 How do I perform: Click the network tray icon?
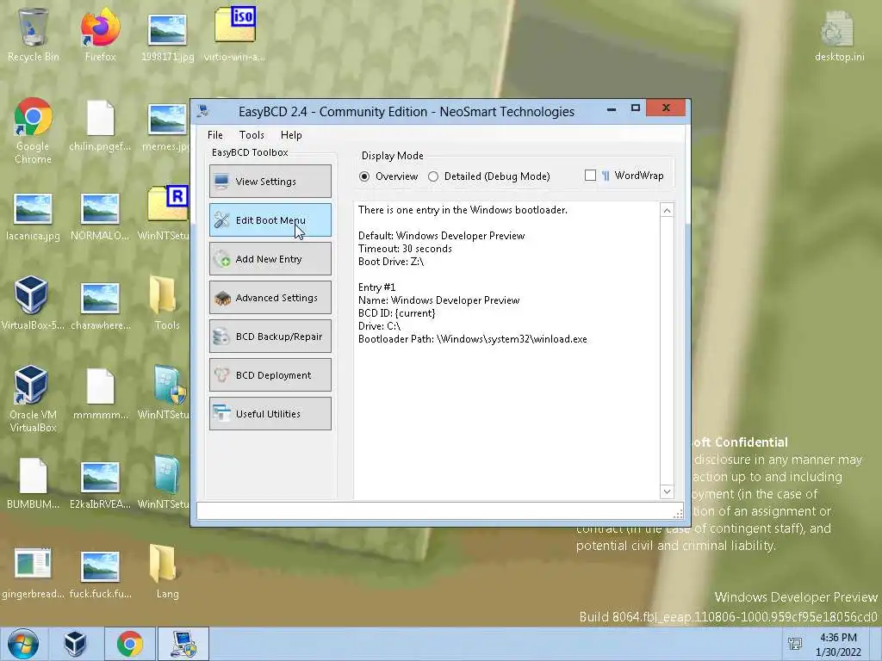coord(795,644)
